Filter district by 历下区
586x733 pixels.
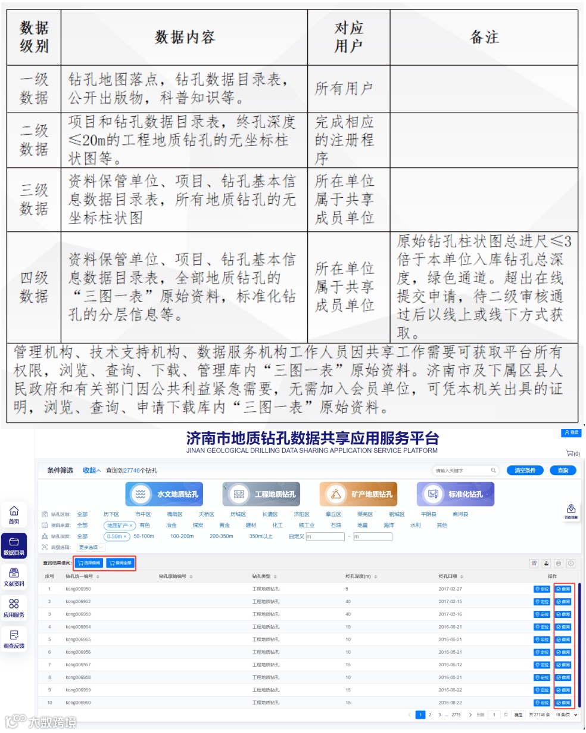pyautogui.click(x=111, y=514)
